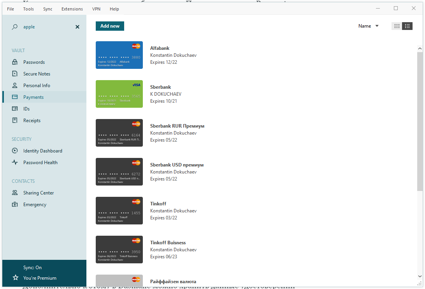Viewport: 425px width, 289px height.
Task: Select the card thumbnail ending 3950
Action: [x=119, y=249]
